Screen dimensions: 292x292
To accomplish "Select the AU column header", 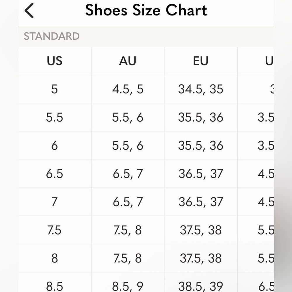I will [128, 61].
